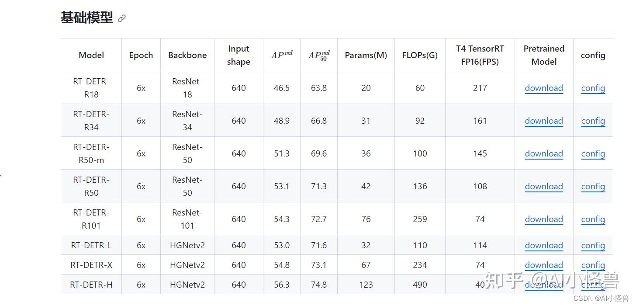The width and height of the screenshot is (636, 306).
Task: Click the Pretrained Model column header
Action: click(x=544, y=55)
